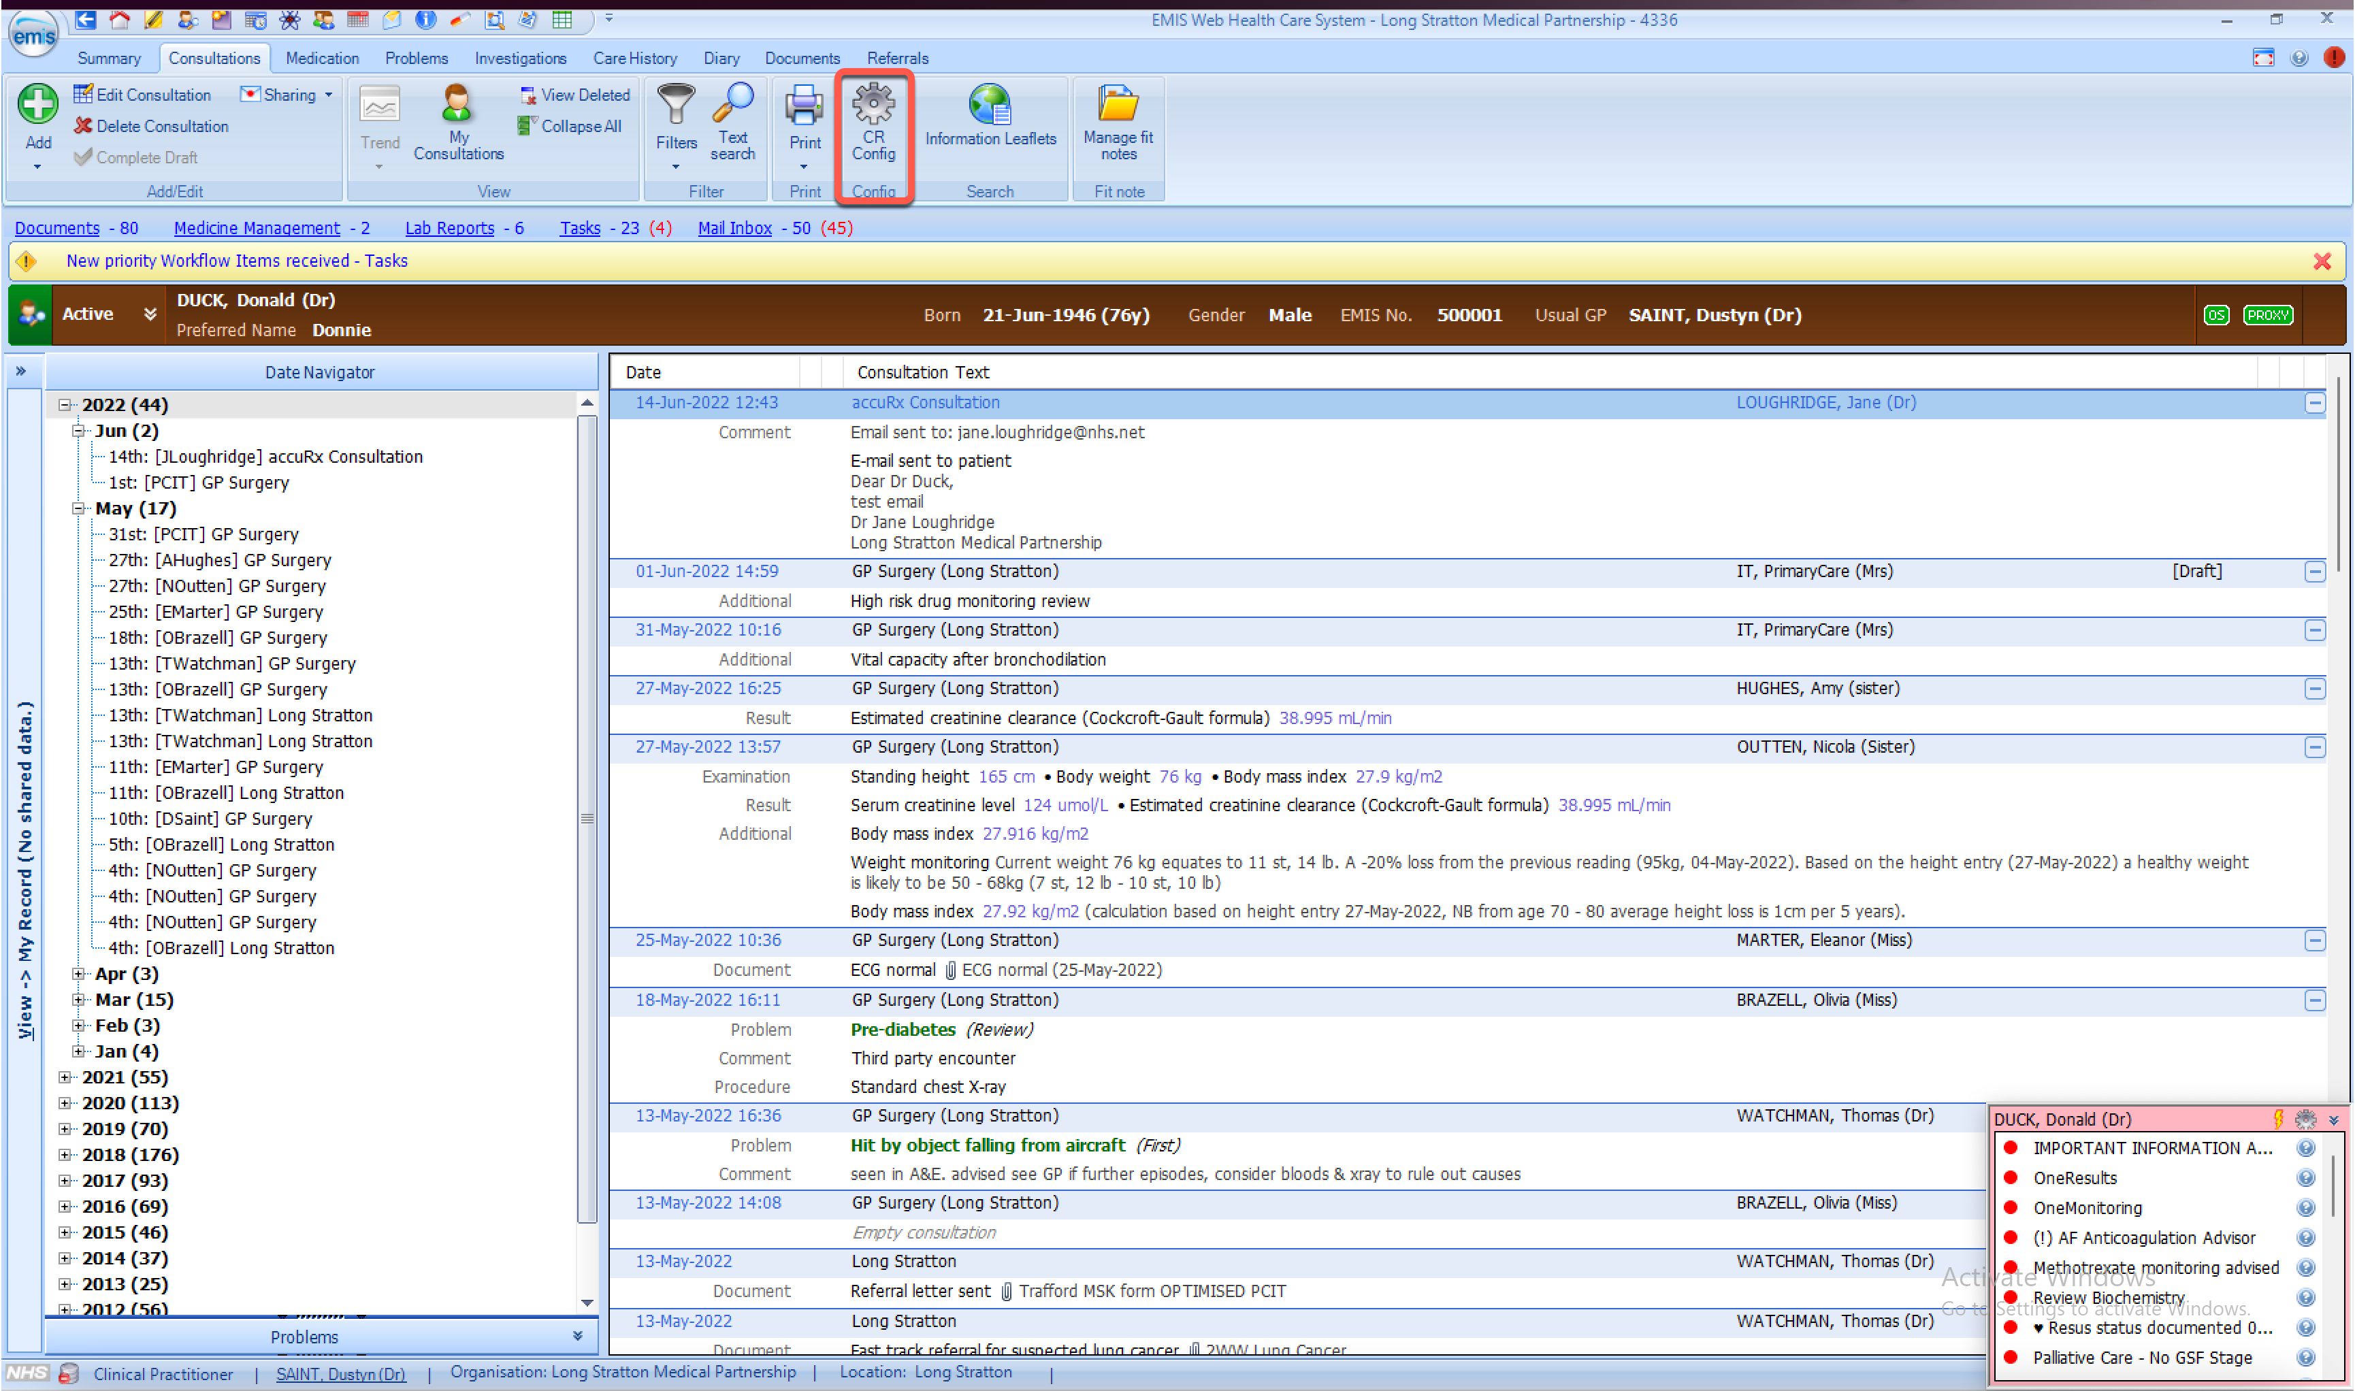This screenshot has height=1391, width=2355.
Task: Click the lightning bolt in alert panel
Action: click(x=2278, y=1119)
